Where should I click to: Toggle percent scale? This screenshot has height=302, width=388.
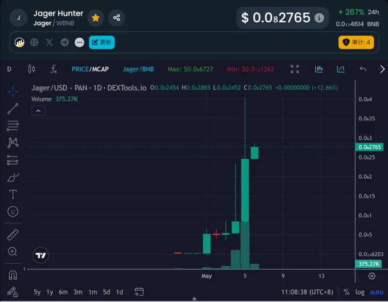346,292
